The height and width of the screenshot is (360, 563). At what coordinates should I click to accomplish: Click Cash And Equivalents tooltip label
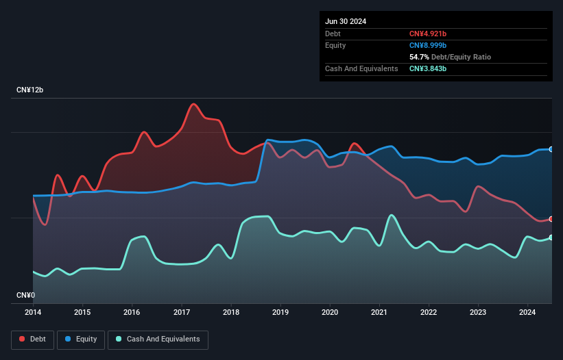point(361,68)
